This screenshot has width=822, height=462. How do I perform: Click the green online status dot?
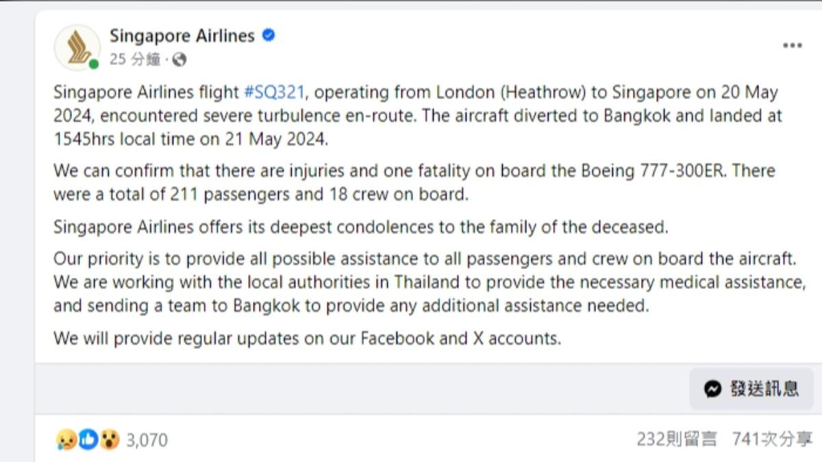94,64
